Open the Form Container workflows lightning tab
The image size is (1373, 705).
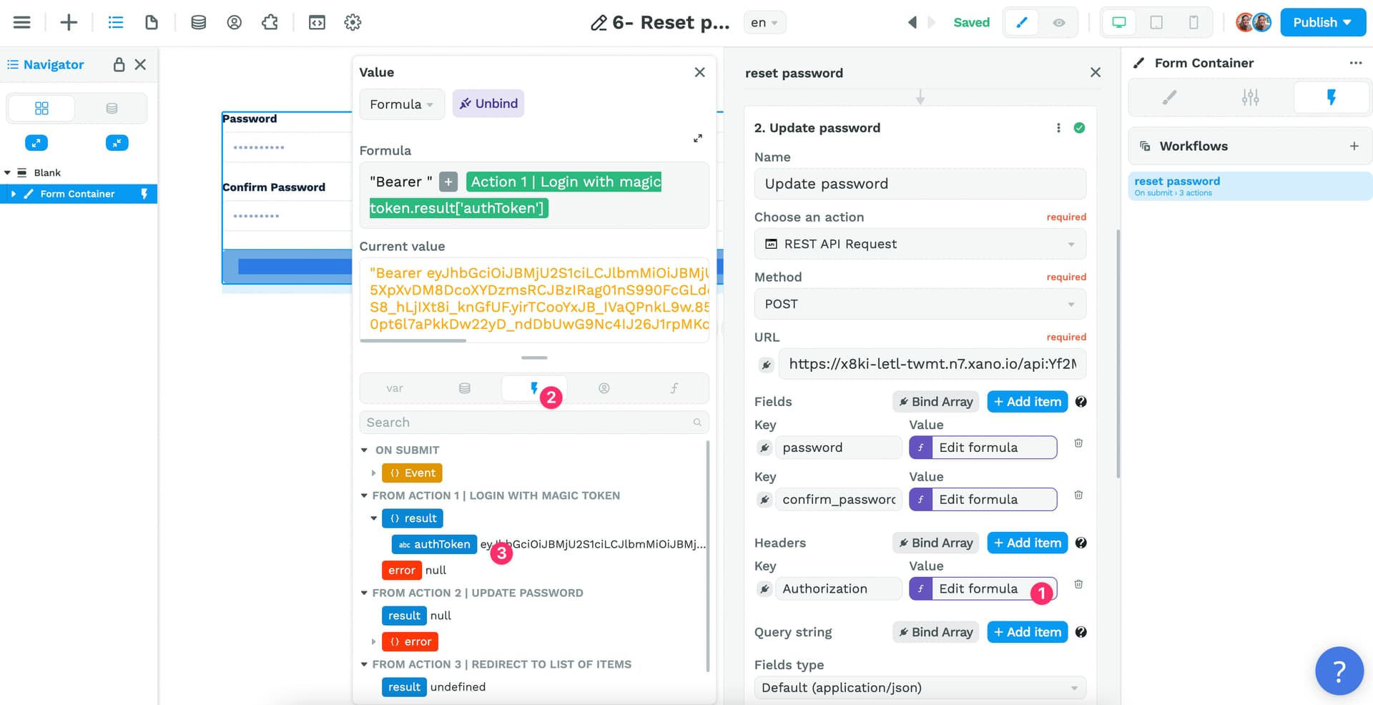coord(1331,97)
